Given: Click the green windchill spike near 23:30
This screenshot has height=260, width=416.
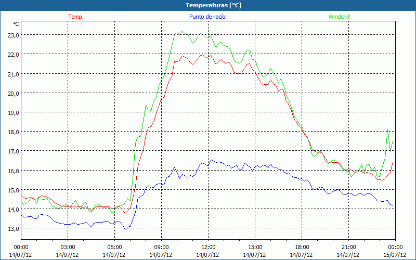Looking at the screenshot, I should [387, 129].
